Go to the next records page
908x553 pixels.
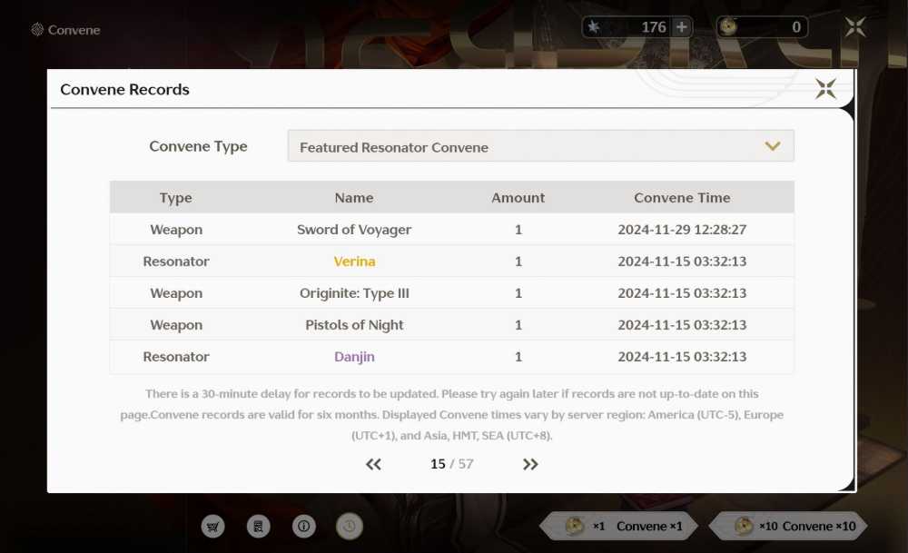click(x=530, y=464)
